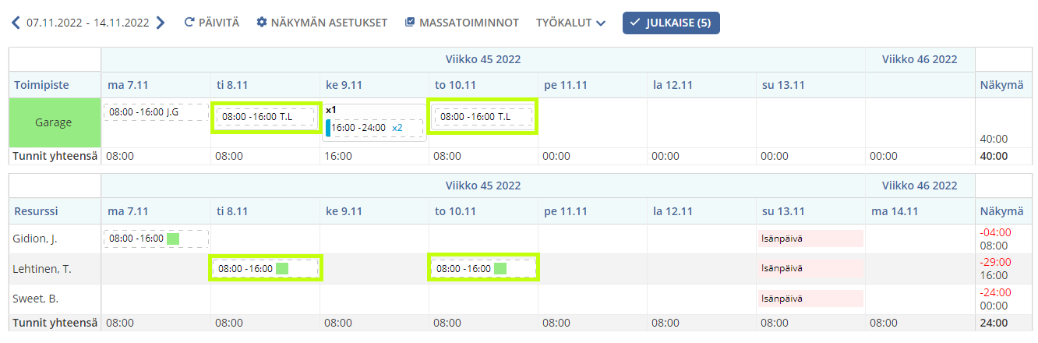This screenshot has height=343, width=1038.
Task: Click green marker in Lehtinen's Thursday shift
Action: point(500,269)
